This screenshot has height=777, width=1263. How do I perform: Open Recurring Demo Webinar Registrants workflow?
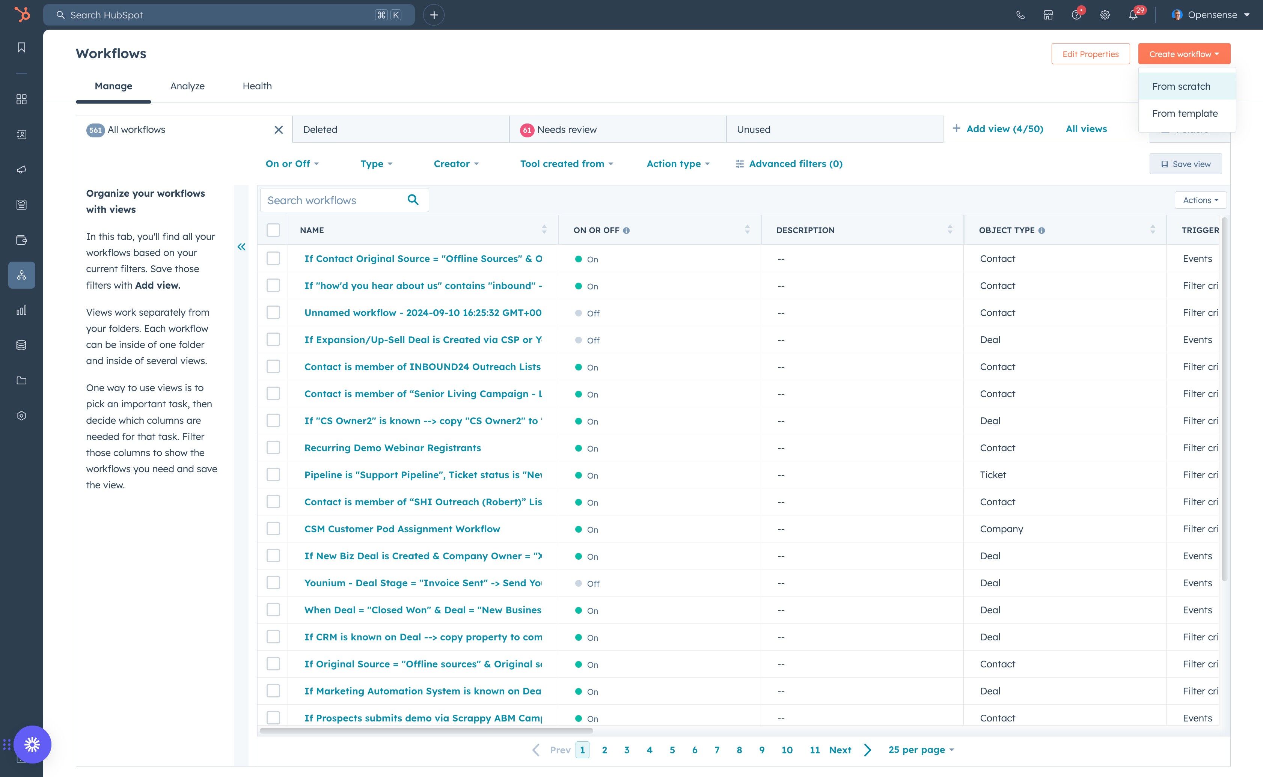click(x=392, y=447)
